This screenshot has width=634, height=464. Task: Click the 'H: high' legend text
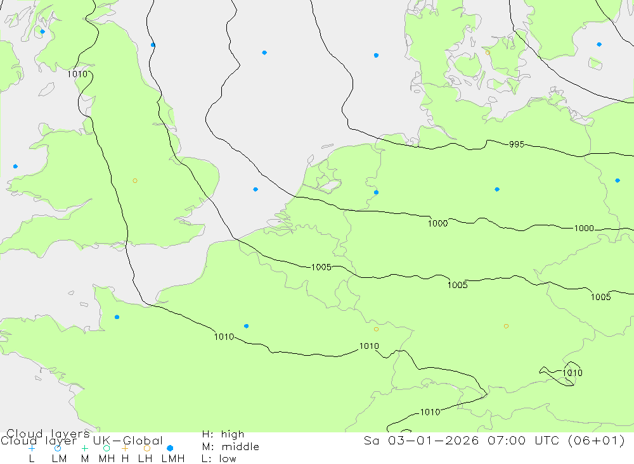pyautogui.click(x=223, y=434)
